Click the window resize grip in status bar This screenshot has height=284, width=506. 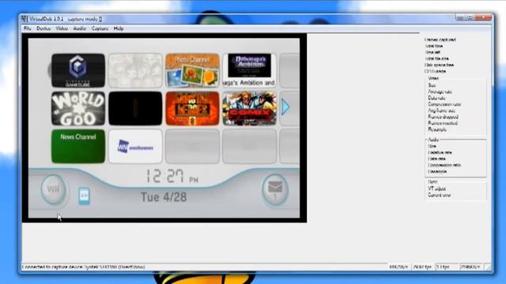tap(488, 267)
